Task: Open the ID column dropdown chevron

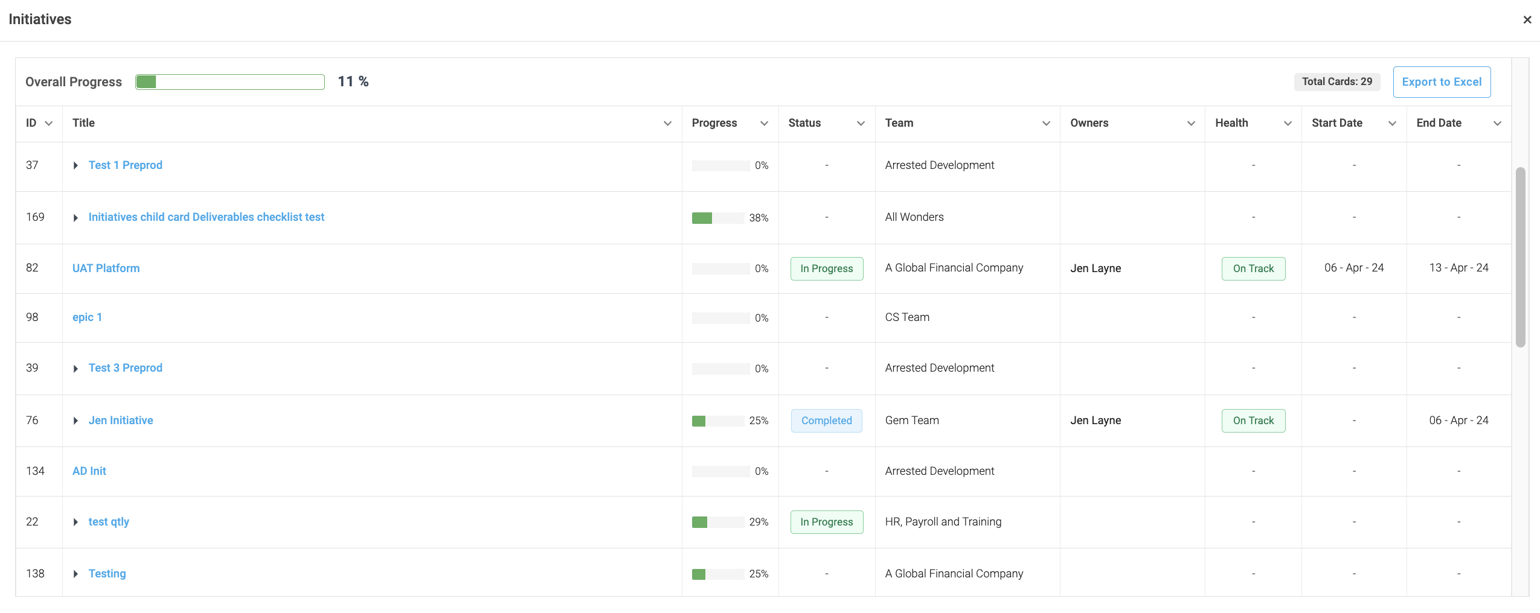Action: point(49,123)
